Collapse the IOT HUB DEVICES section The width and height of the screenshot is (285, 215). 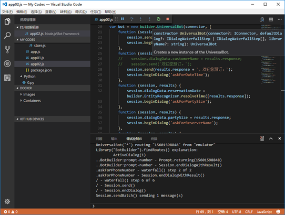[17, 119]
